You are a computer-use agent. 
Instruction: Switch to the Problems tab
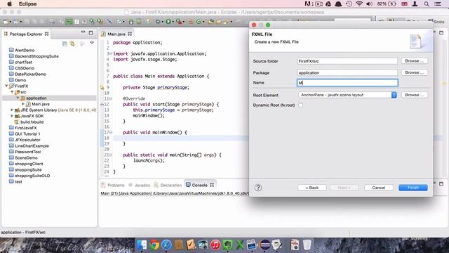pyautogui.click(x=113, y=185)
